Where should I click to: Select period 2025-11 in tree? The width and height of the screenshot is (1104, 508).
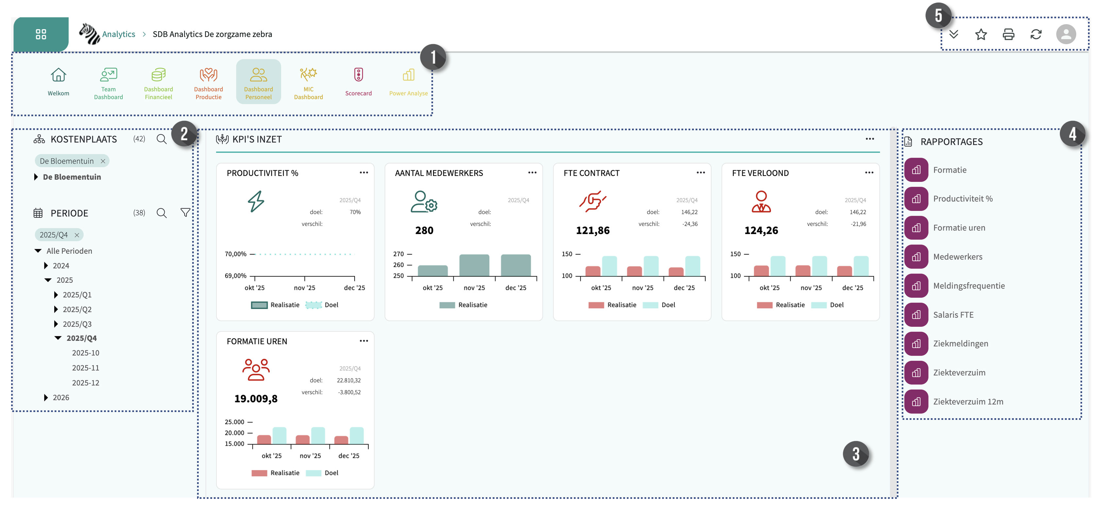[85, 368]
